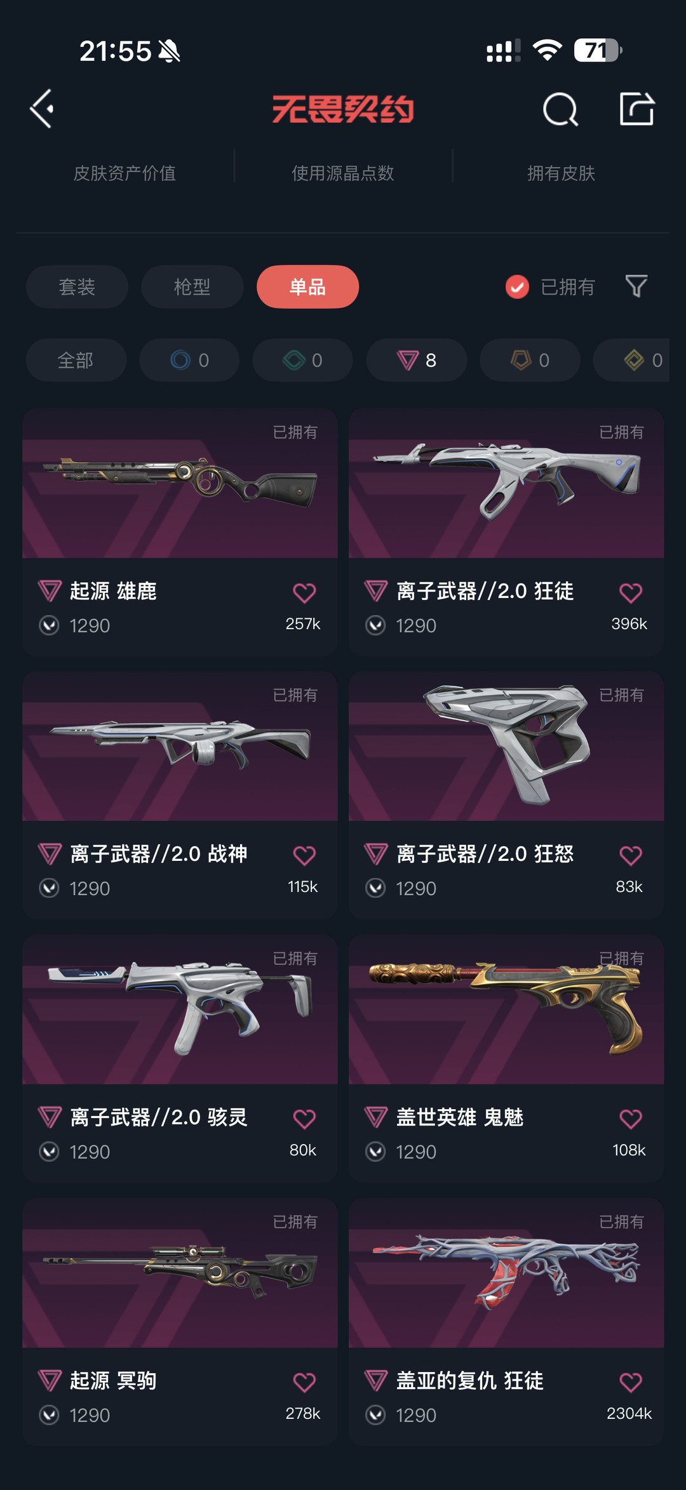This screenshot has height=1490, width=686.
Task: Tap heart on 离子武器//2.0 狂怒
Action: tap(631, 856)
